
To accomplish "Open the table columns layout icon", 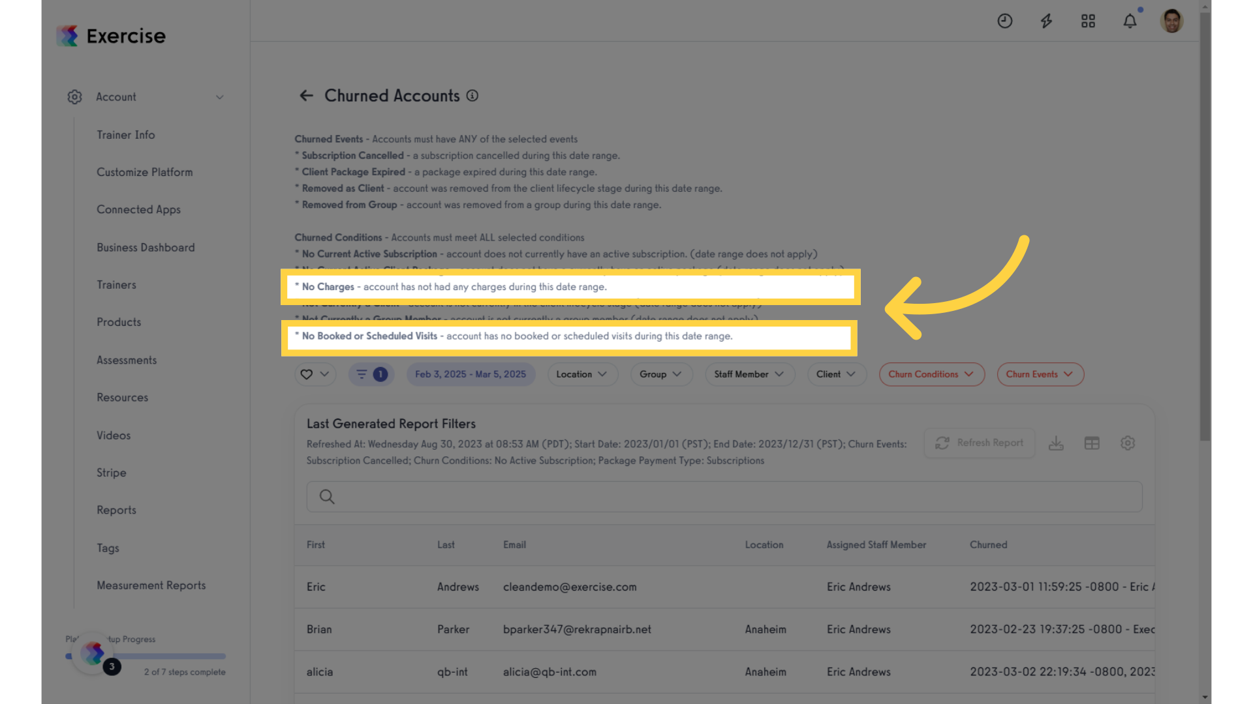I will point(1092,443).
